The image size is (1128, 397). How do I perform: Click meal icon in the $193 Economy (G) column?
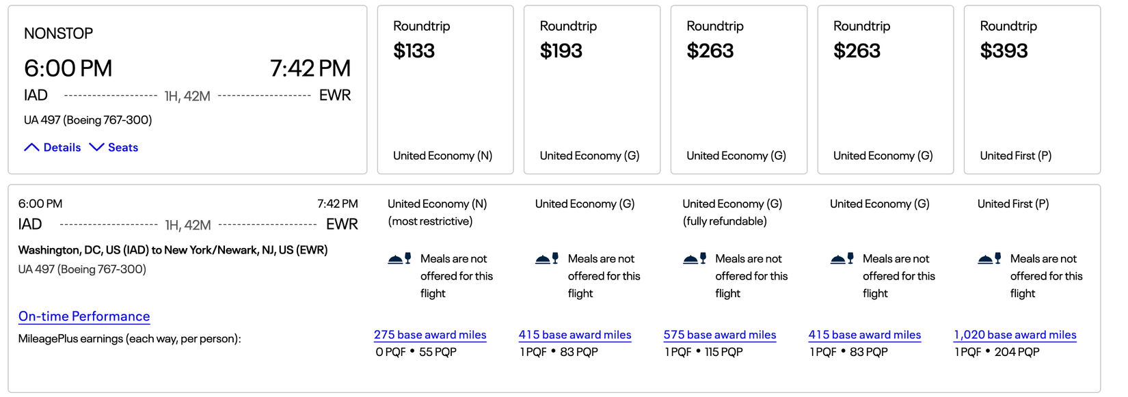tap(547, 259)
